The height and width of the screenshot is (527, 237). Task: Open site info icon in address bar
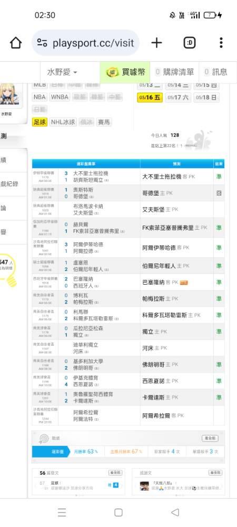[x=42, y=43]
